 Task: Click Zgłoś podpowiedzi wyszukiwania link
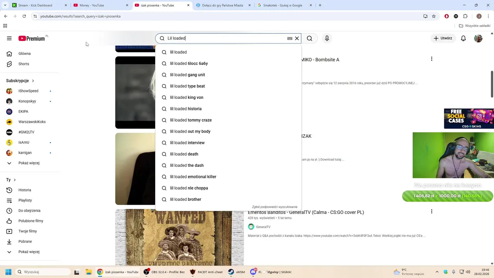coord(274,207)
